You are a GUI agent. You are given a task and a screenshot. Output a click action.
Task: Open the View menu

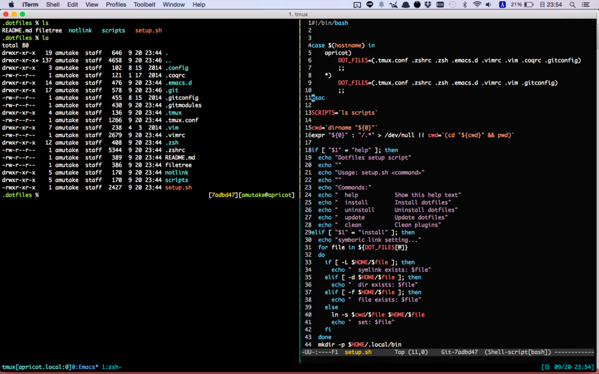pos(92,5)
